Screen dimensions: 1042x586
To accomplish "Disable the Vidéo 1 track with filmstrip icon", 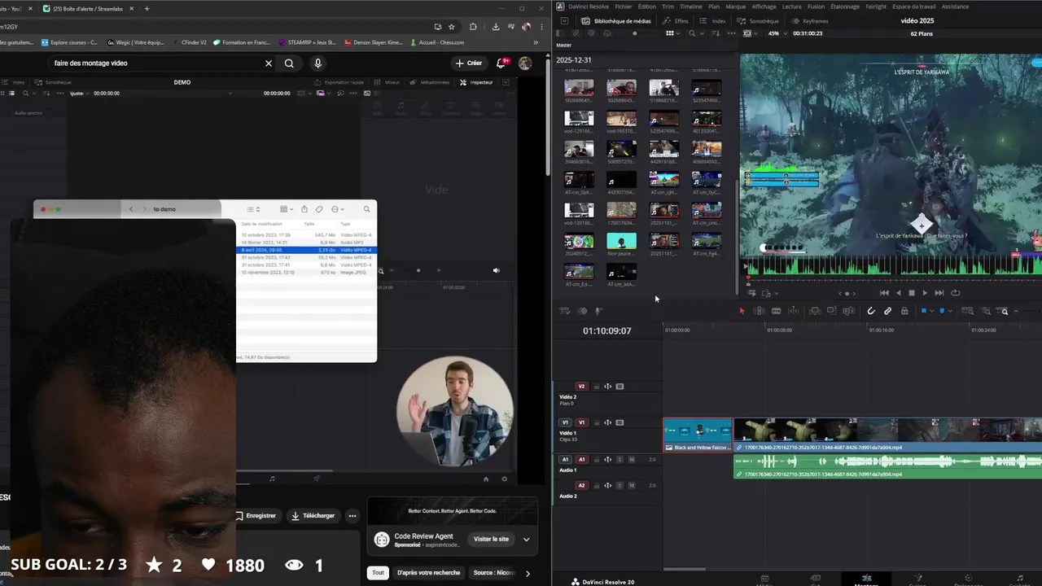I will [x=620, y=423].
